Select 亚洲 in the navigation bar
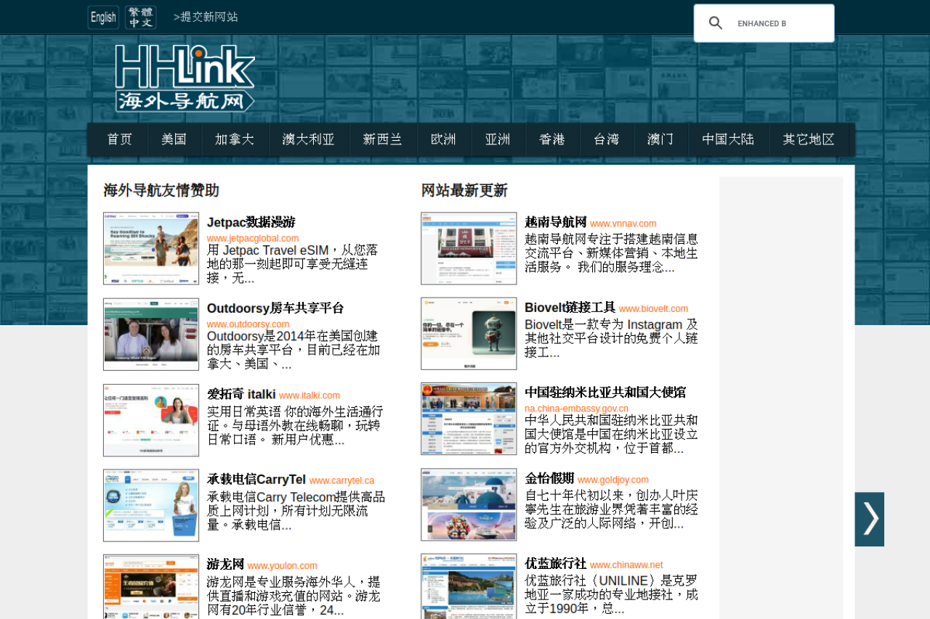 tap(498, 139)
